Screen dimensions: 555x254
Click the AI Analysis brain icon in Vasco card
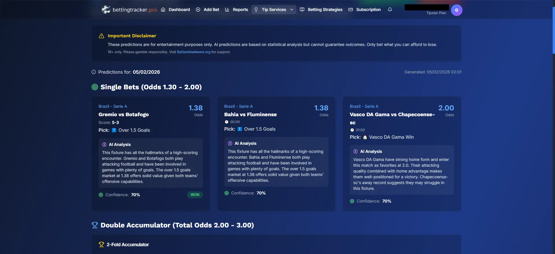[356, 151]
